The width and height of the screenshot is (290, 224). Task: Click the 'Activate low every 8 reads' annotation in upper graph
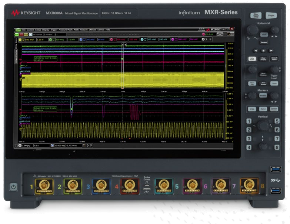[x=45, y=59]
